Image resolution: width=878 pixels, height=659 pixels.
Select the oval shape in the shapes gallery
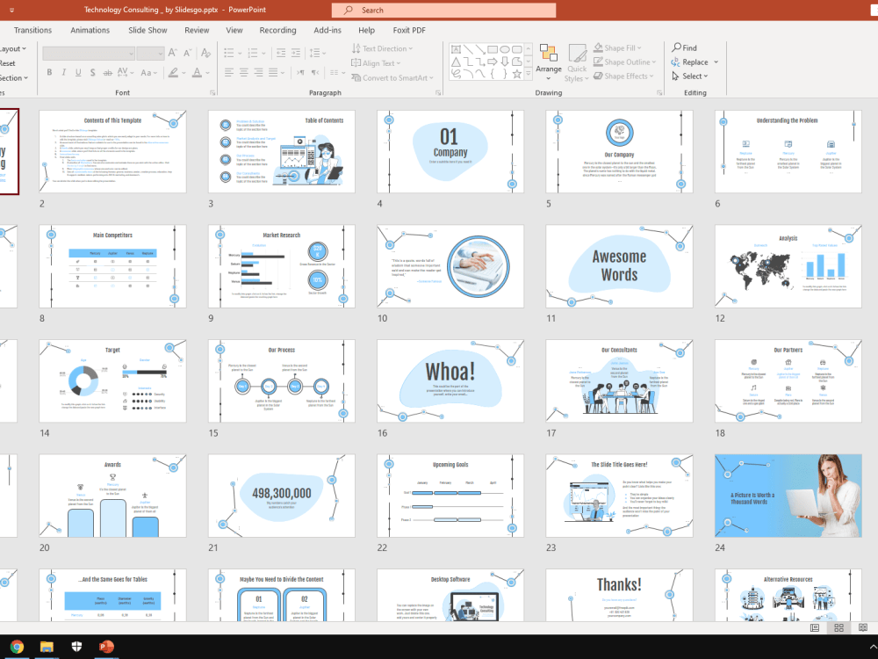(x=506, y=50)
